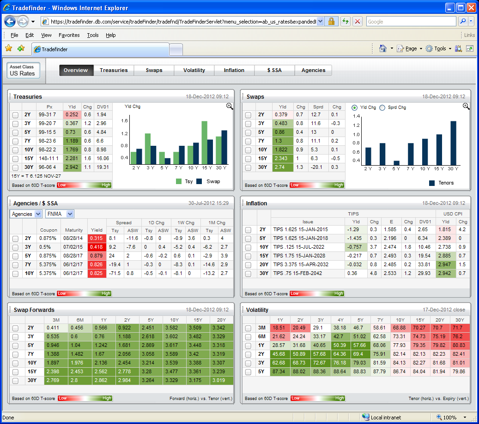Image resolution: width=479 pixels, height=424 pixels.
Task: Click the zoom magnifier in Swaps chart
Action: point(466,107)
